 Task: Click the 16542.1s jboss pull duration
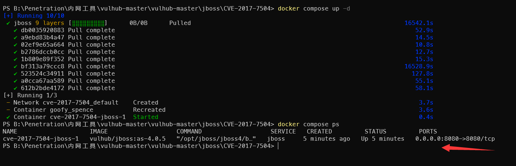[419, 23]
